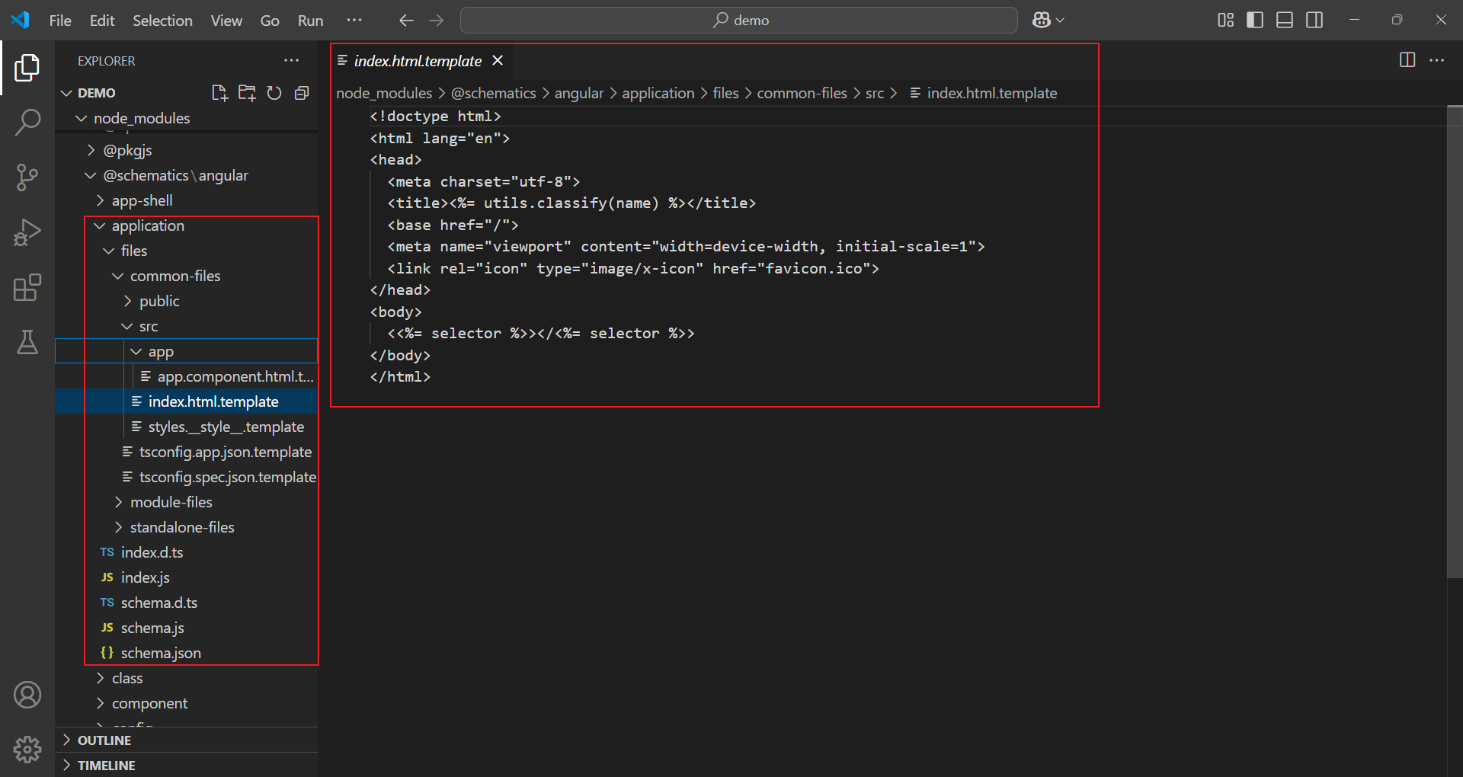Viewport: 1463px width, 777px height.
Task: Open the Search view in activity bar
Action: [27, 122]
